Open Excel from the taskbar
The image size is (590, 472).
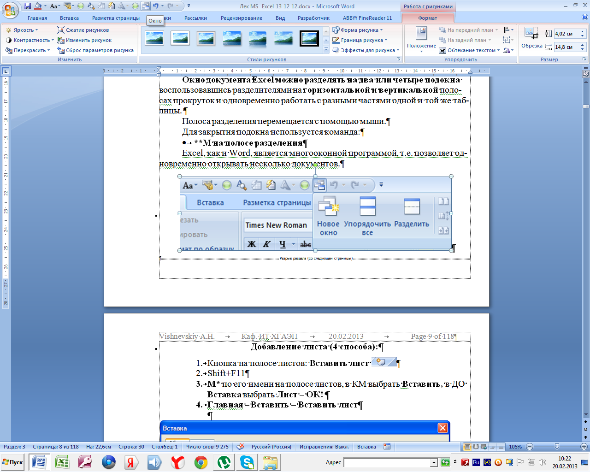pyautogui.click(x=62, y=462)
